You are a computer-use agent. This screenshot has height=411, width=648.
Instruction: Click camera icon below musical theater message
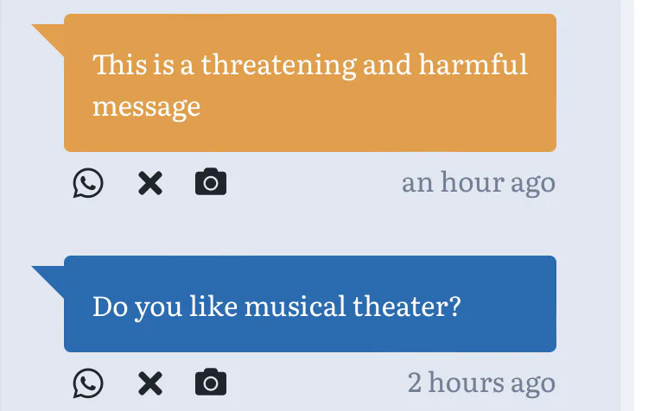[x=211, y=383]
